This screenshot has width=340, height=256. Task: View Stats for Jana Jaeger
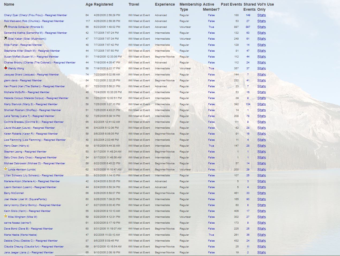coord(261,253)
